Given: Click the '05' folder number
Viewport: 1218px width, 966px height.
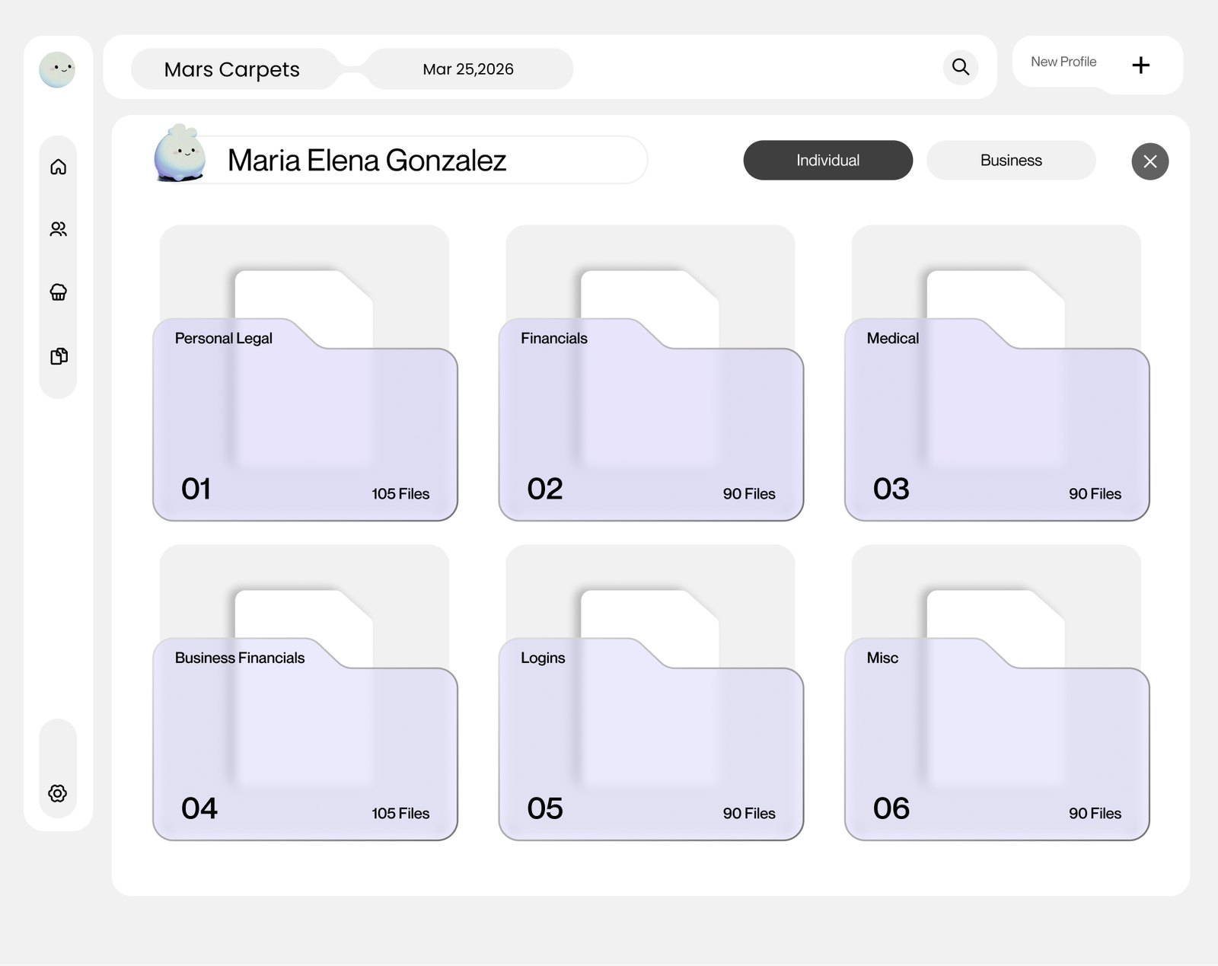Looking at the screenshot, I should [x=545, y=808].
